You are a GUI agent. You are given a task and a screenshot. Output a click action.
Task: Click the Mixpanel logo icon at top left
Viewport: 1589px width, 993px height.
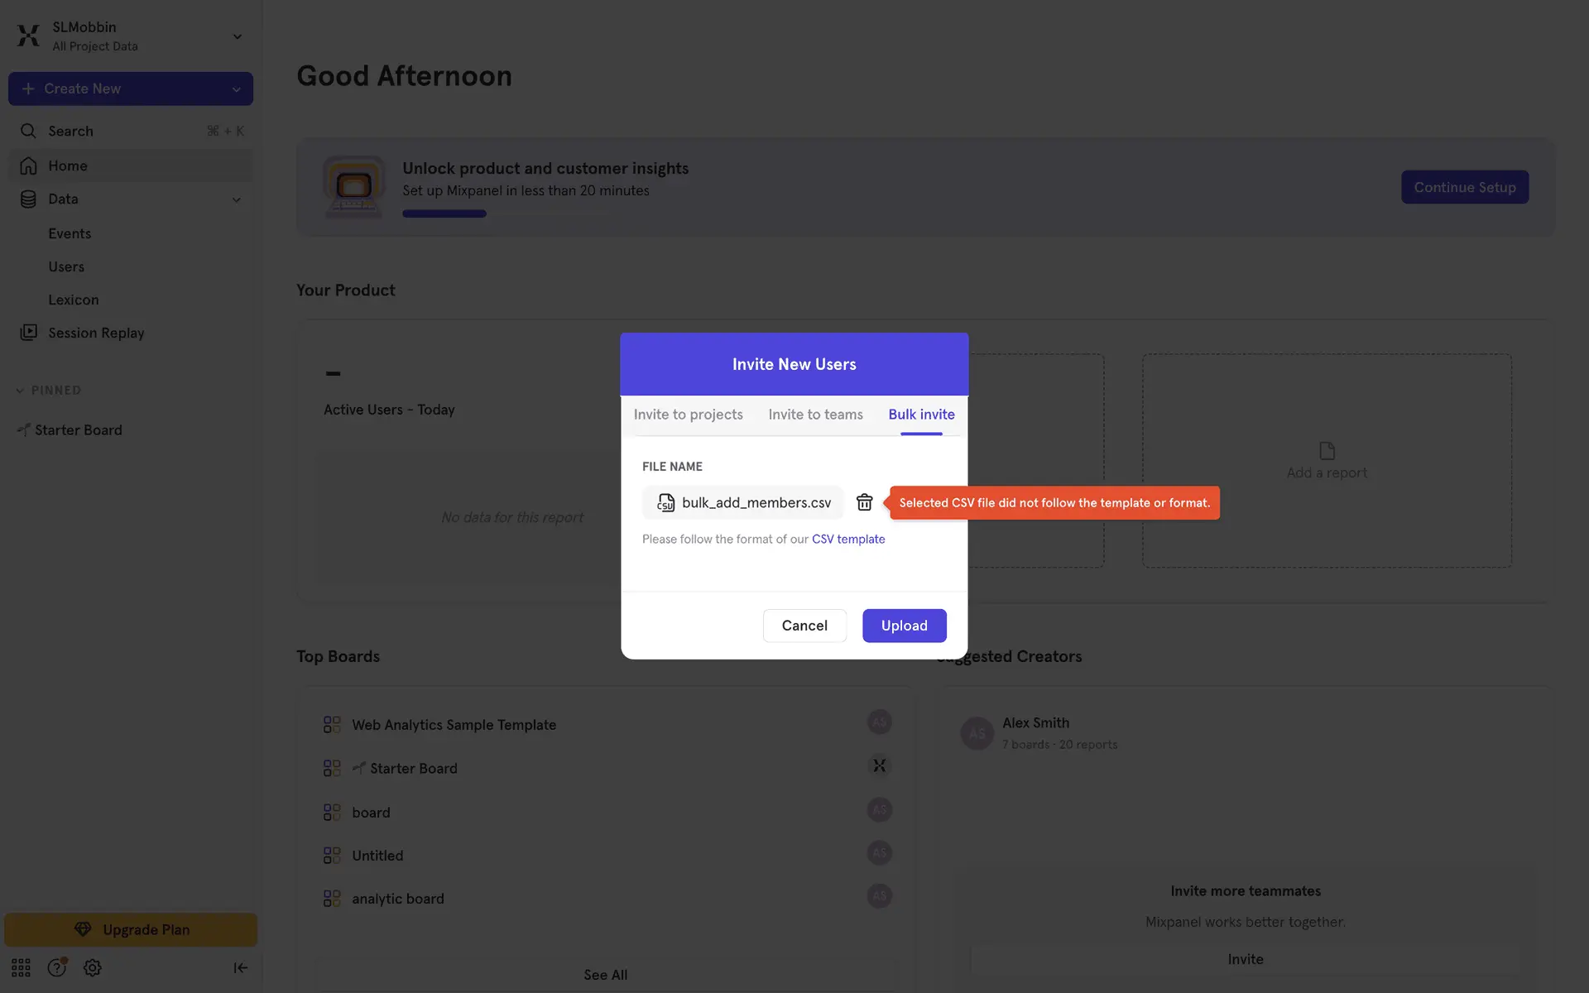[28, 36]
